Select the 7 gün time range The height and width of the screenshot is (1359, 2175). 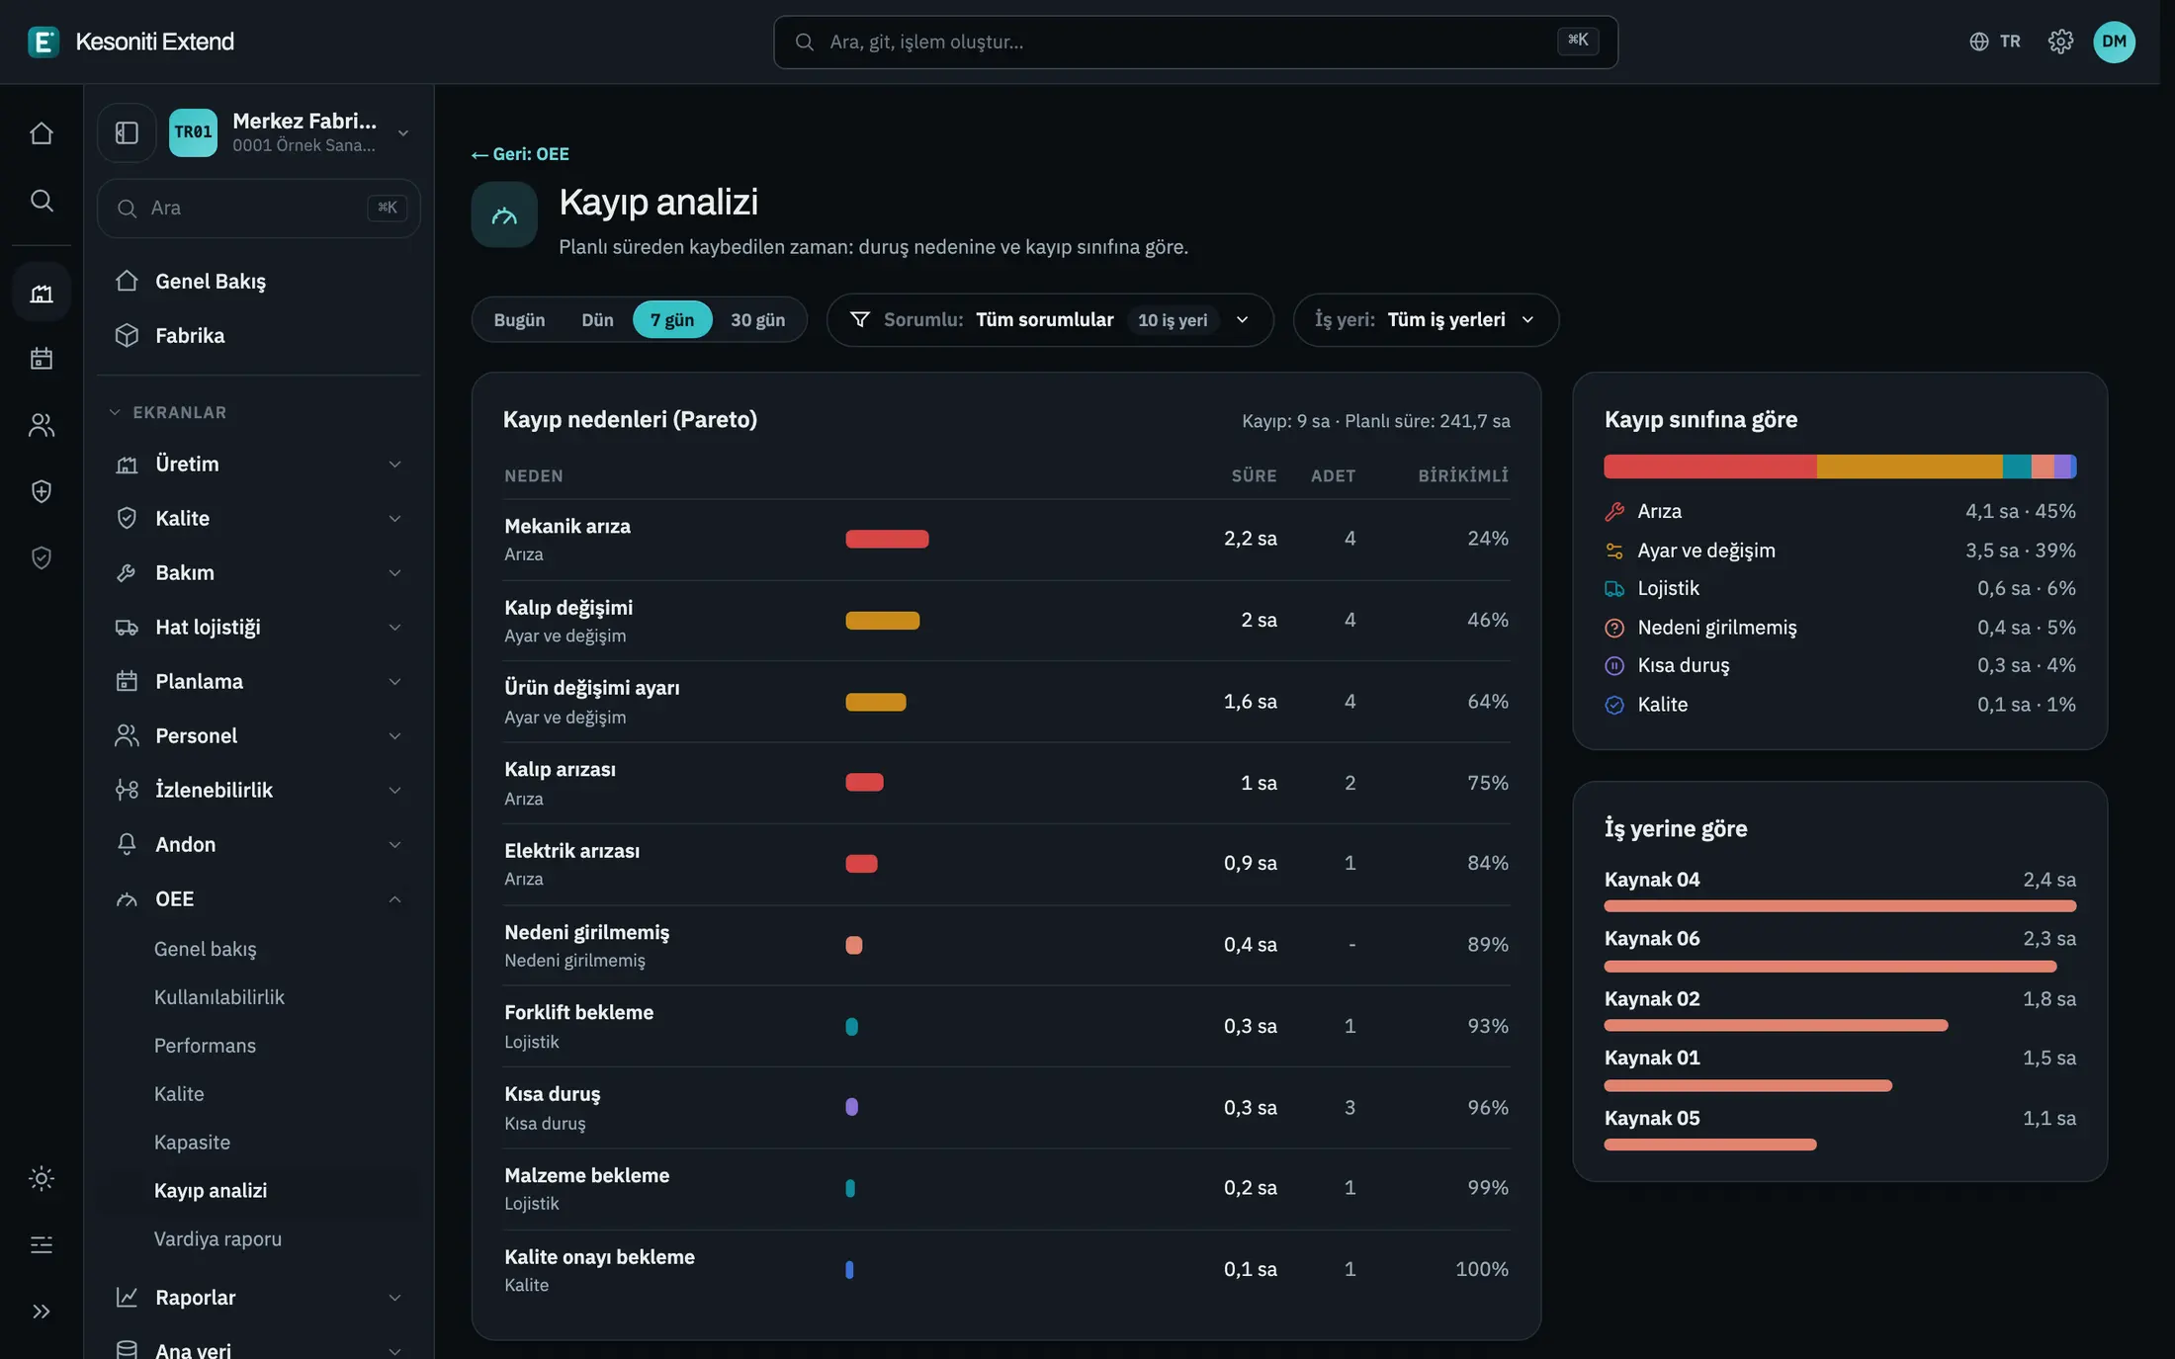tap(672, 320)
